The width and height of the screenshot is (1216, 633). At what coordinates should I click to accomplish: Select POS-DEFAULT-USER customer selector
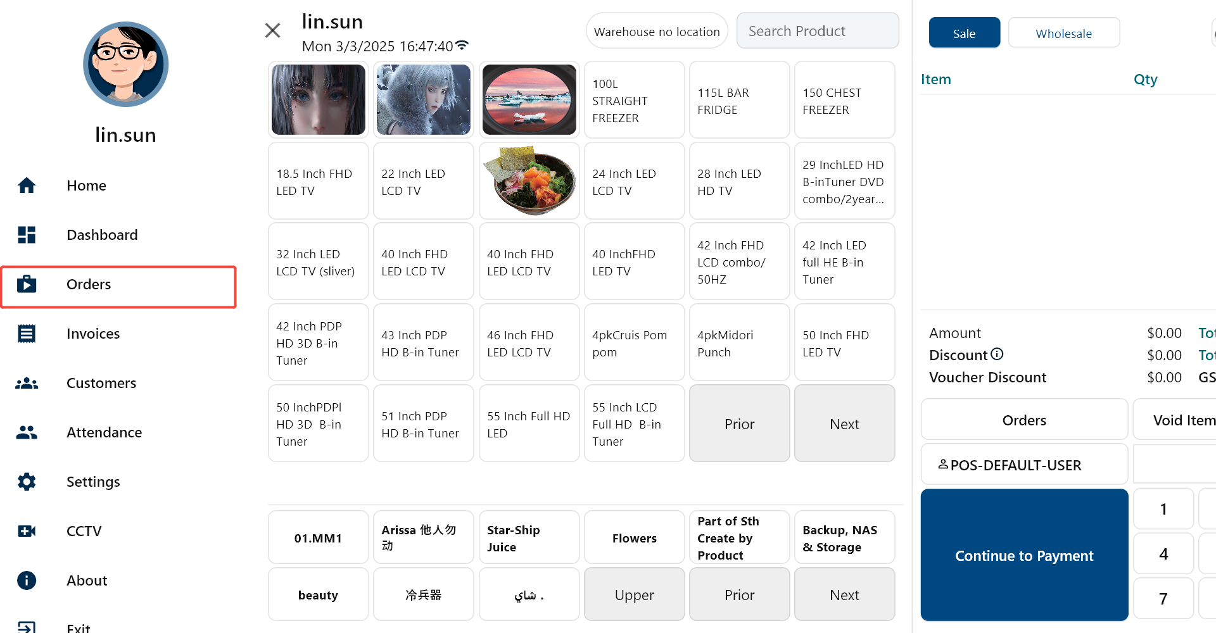coord(1023,465)
